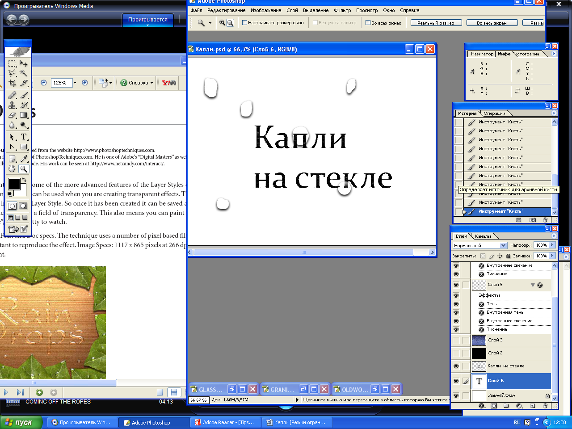This screenshot has height=429, width=572.
Task: Check the Во всех окнах option
Action: coord(368,23)
